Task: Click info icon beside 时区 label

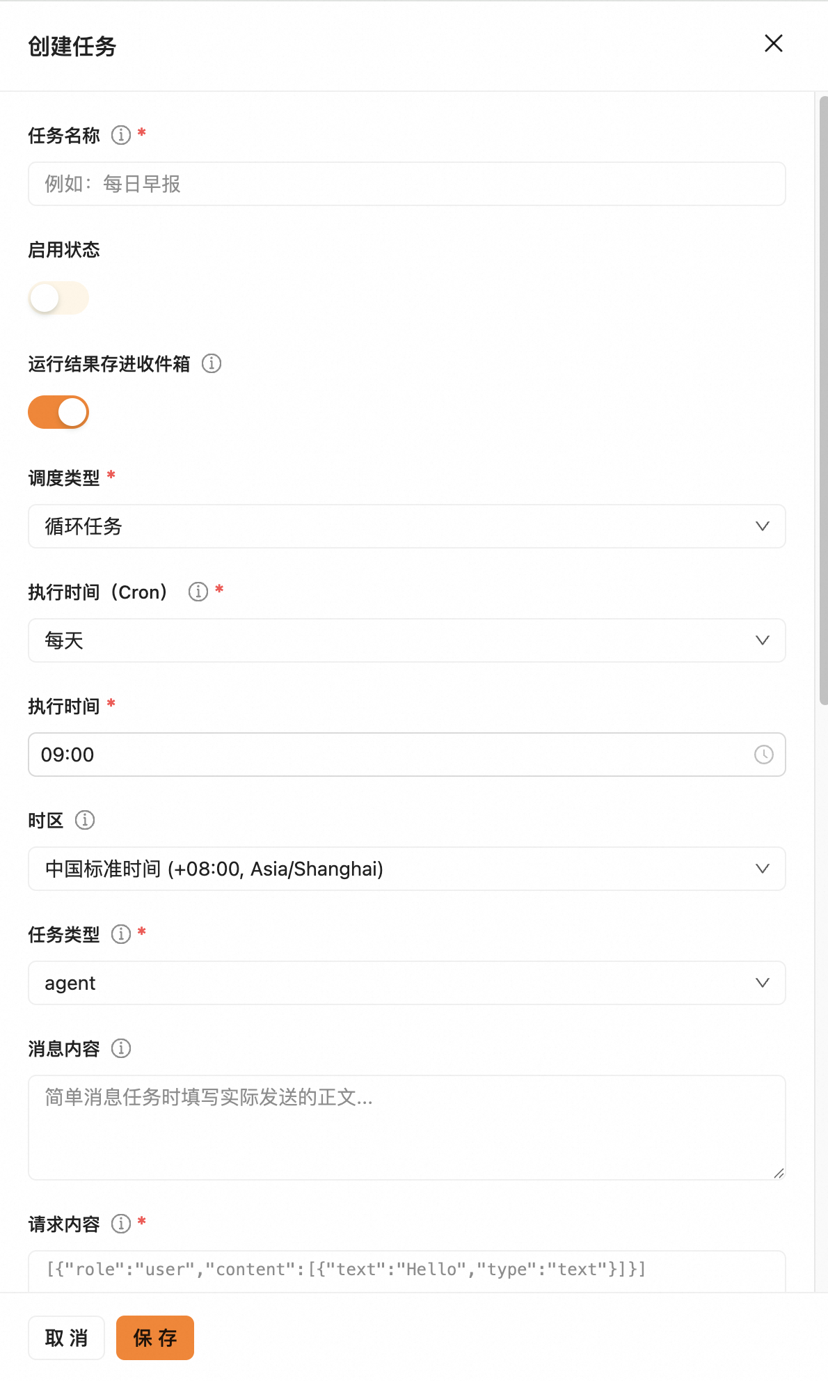Action: click(85, 820)
